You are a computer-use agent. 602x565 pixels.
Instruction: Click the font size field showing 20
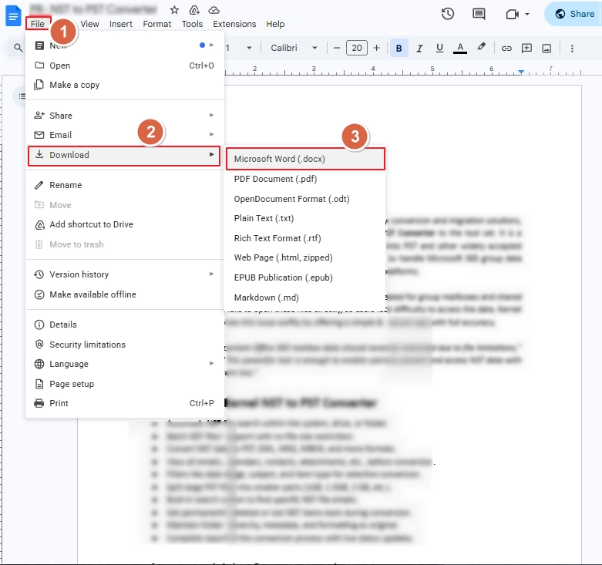(x=357, y=48)
